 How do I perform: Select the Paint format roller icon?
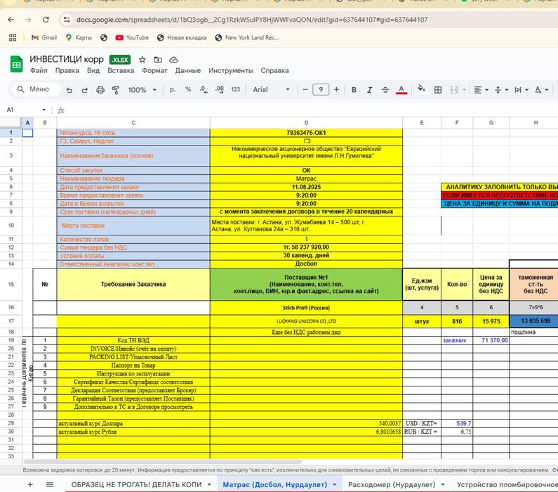pos(116,90)
